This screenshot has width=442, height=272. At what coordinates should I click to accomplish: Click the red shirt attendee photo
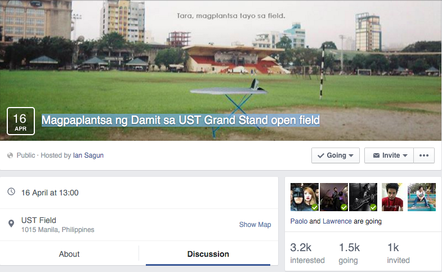tap(392, 197)
